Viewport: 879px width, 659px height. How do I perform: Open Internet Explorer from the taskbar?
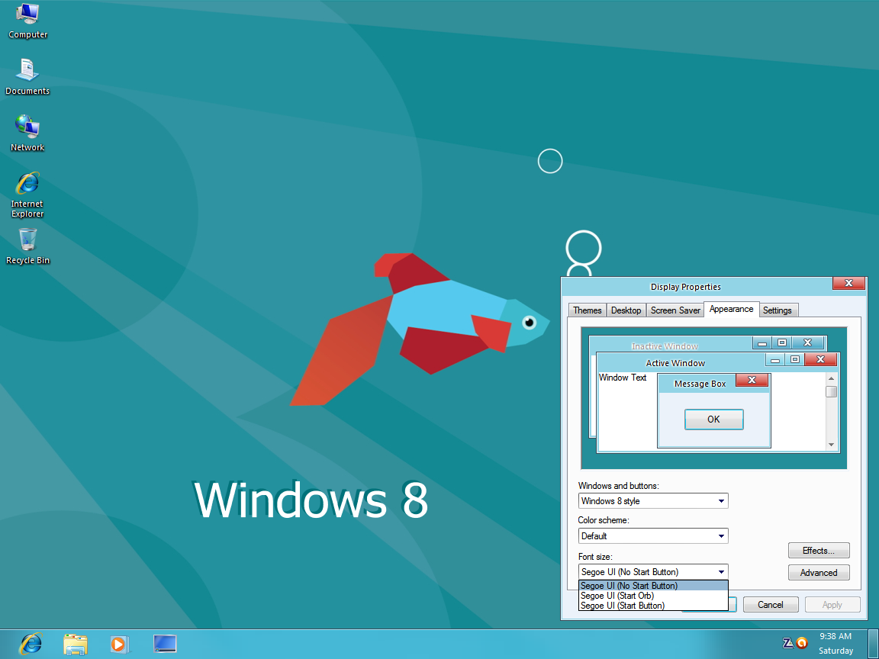[31, 644]
